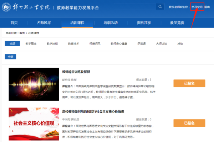Image resolution: width=214 pixels, height=142 pixels.
Task: Click 在线课程 in the breadcrumb
Action: click(34, 33)
